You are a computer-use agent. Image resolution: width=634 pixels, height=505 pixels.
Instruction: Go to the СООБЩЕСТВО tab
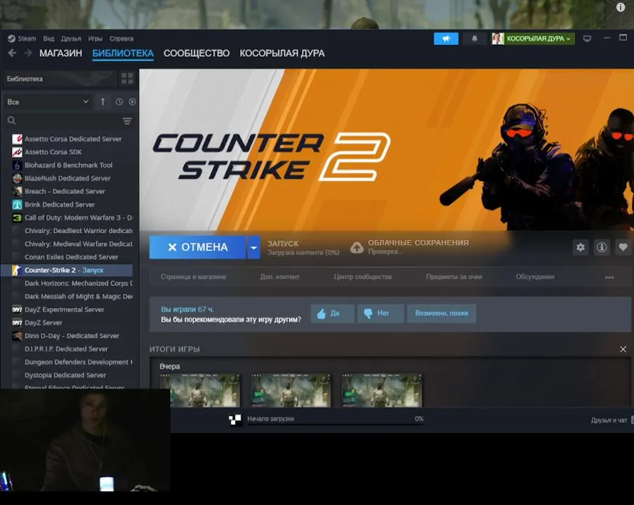197,53
